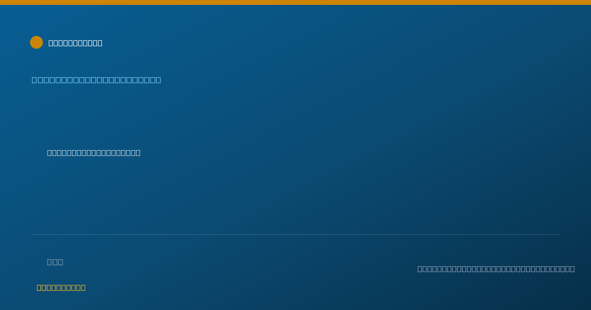
Task: Click the thin horizontal divider line
Action: (x=295, y=234)
